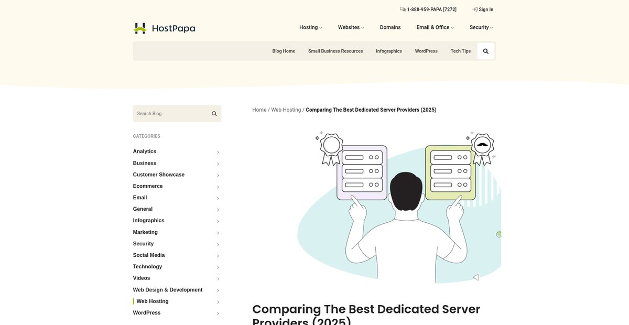
Task: Click the article title heading
Action: (366, 315)
